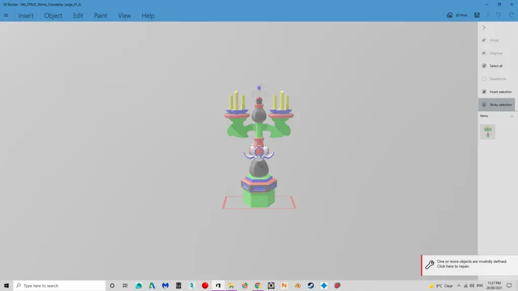Click the repair wrench icon in the warning
Screen dimensions: 518x291
430,264
